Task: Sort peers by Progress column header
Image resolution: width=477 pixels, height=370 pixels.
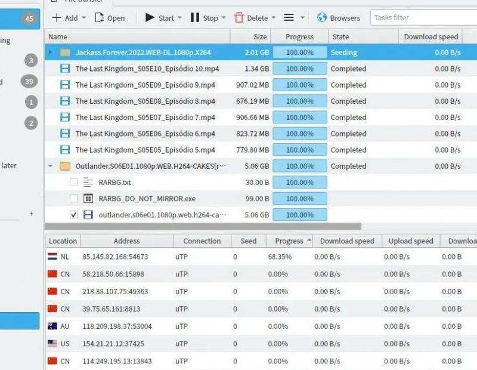Action: click(289, 241)
